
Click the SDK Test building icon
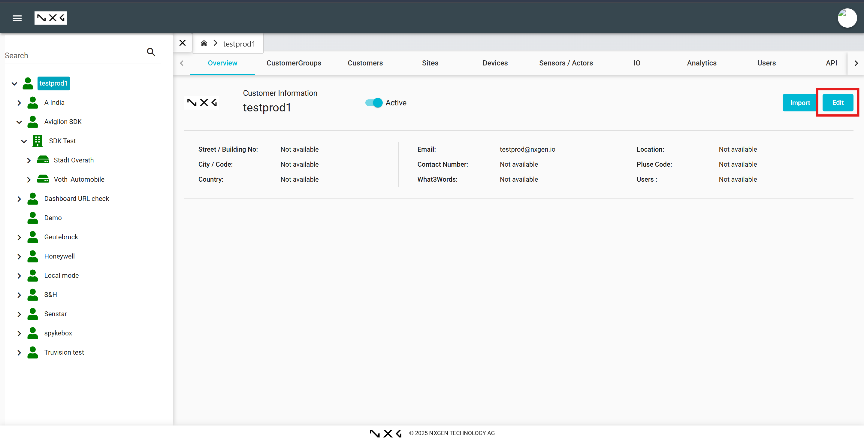click(x=37, y=141)
